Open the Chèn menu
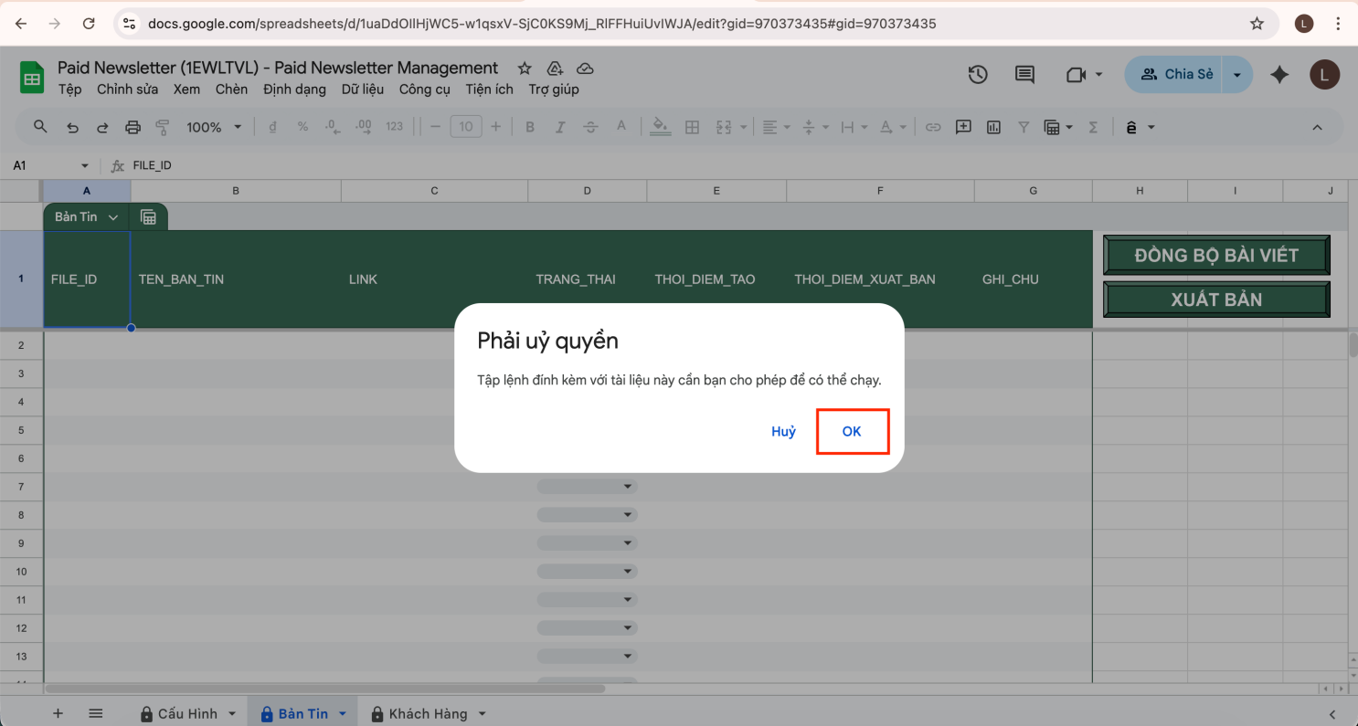Viewport: 1358px width, 726px height. point(231,89)
